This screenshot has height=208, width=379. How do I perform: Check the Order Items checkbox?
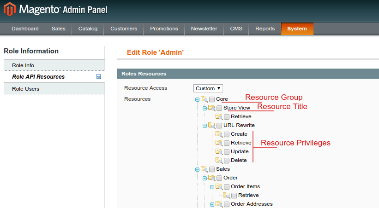227,187
